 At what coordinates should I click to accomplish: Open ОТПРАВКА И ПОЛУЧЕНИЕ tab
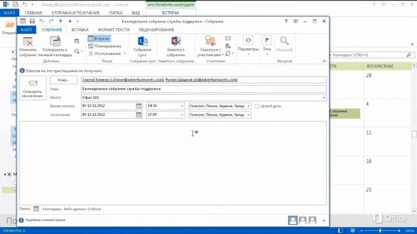click(76, 13)
